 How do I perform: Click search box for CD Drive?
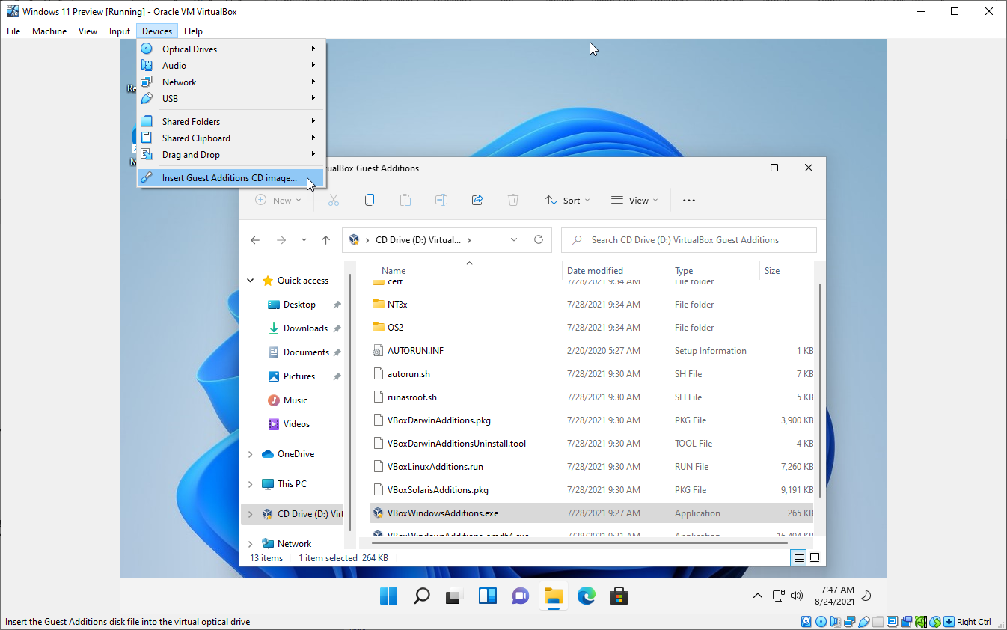click(689, 240)
